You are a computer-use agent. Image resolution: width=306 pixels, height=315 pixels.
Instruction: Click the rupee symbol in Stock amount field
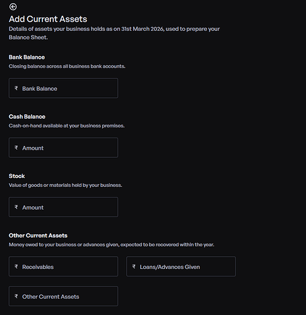point(16,207)
